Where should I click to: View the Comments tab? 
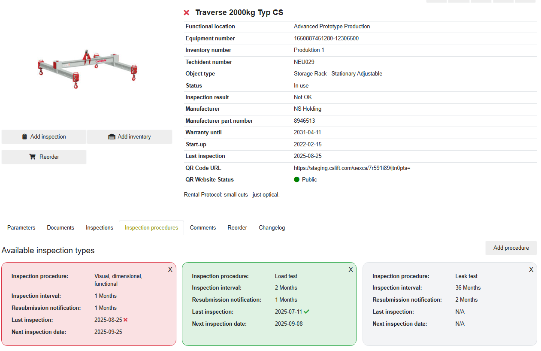202,228
